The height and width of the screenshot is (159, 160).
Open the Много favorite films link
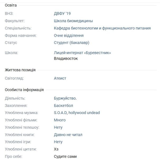(x=60, y=120)
